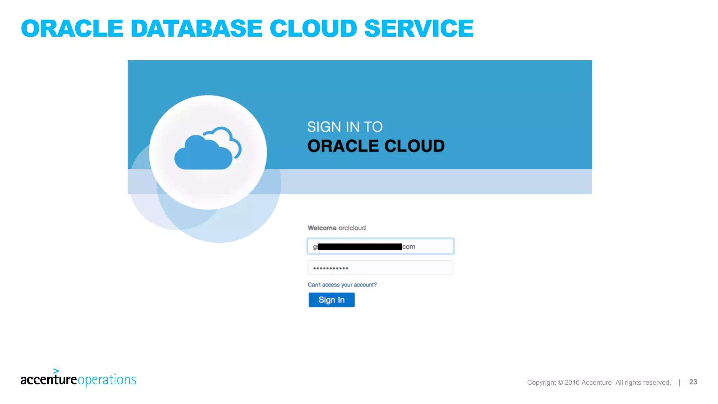Select the "Welcome orclcloud" text
The width and height of the screenshot is (718, 404).
pyautogui.click(x=337, y=228)
